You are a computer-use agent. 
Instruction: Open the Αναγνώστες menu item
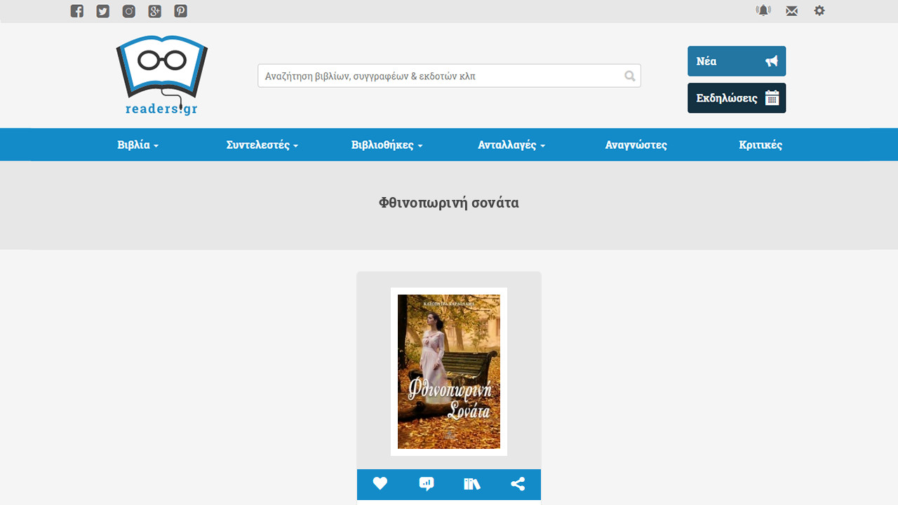pyautogui.click(x=636, y=145)
